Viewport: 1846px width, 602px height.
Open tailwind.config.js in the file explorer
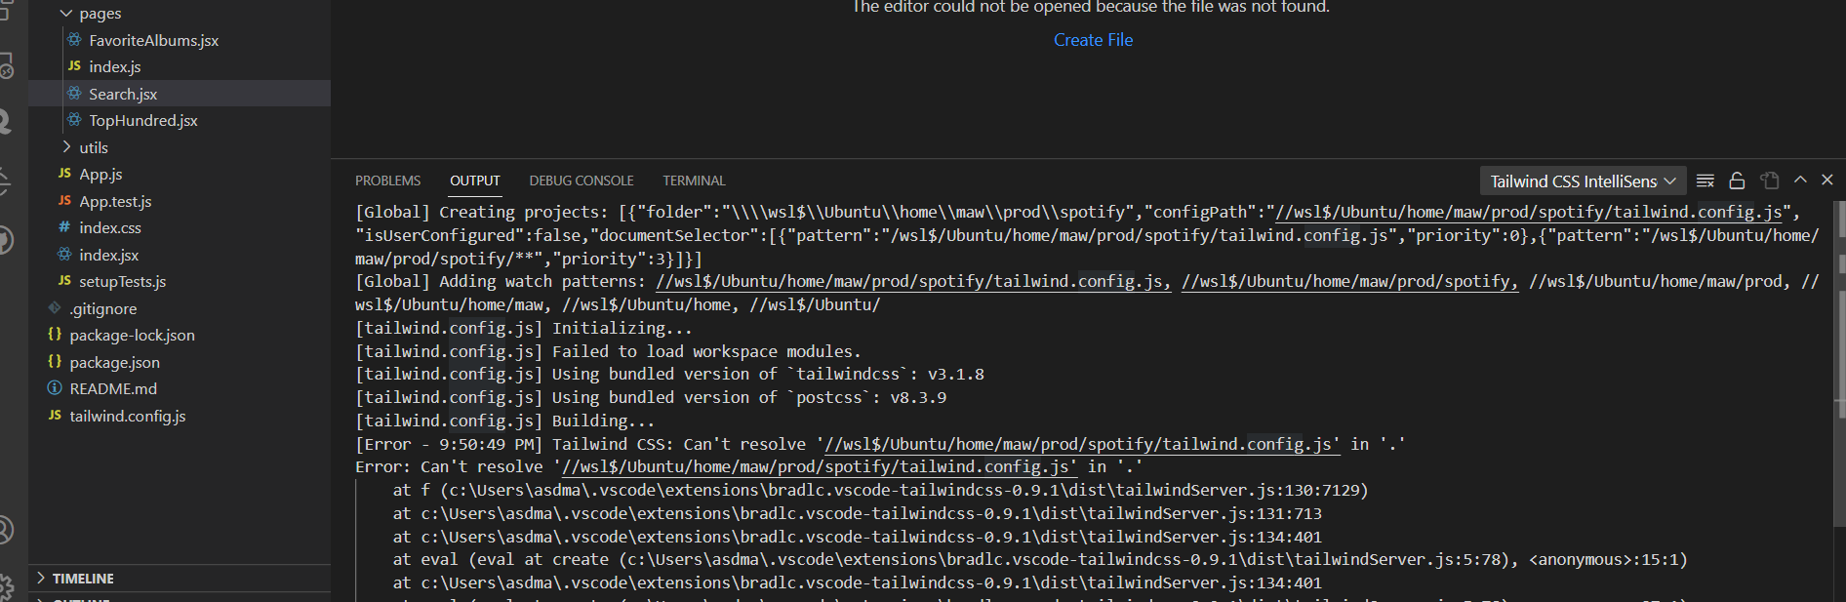(x=127, y=416)
